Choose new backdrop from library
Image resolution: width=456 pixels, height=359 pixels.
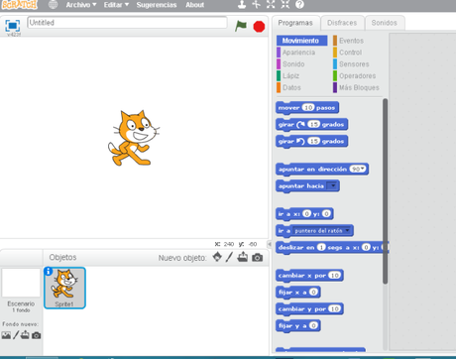6,335
